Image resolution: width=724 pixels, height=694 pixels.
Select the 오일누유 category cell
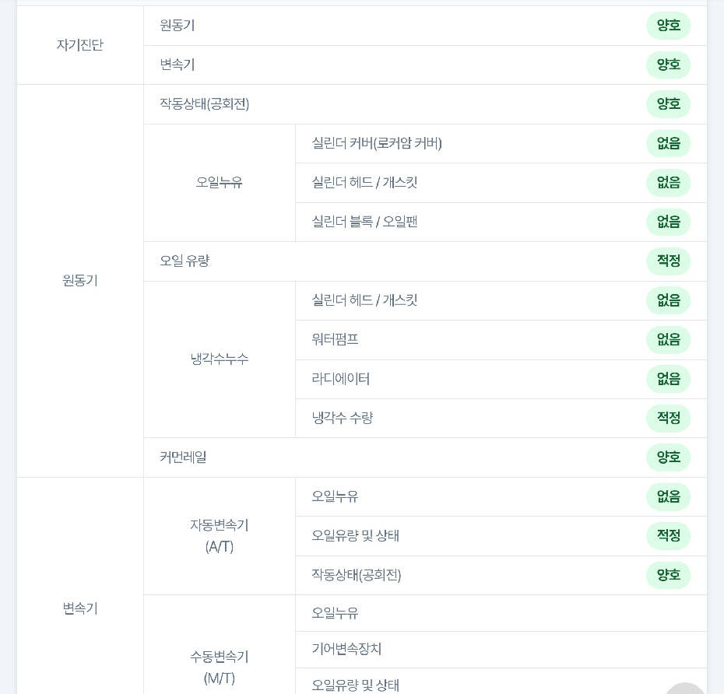[220, 183]
